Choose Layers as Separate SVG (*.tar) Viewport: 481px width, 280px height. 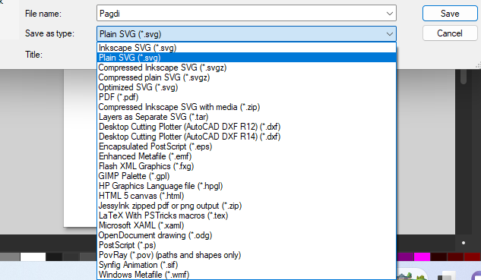[246, 117]
